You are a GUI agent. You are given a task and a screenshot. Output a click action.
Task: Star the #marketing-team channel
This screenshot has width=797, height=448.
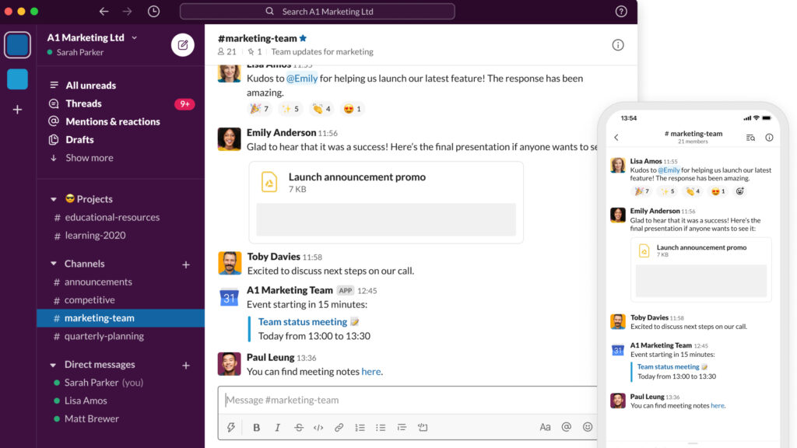(x=304, y=38)
